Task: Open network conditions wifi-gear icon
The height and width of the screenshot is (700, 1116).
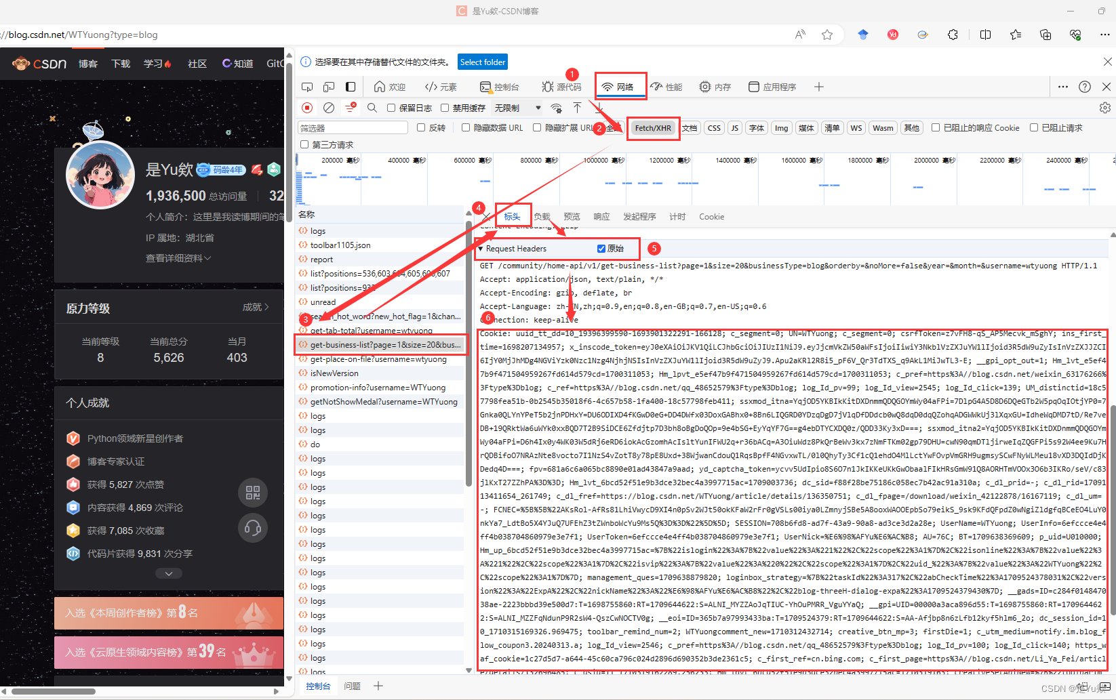Action: click(x=557, y=108)
